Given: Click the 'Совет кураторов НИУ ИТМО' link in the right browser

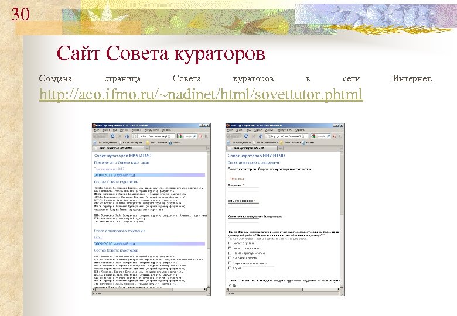Looking at the screenshot, I should tap(256, 156).
